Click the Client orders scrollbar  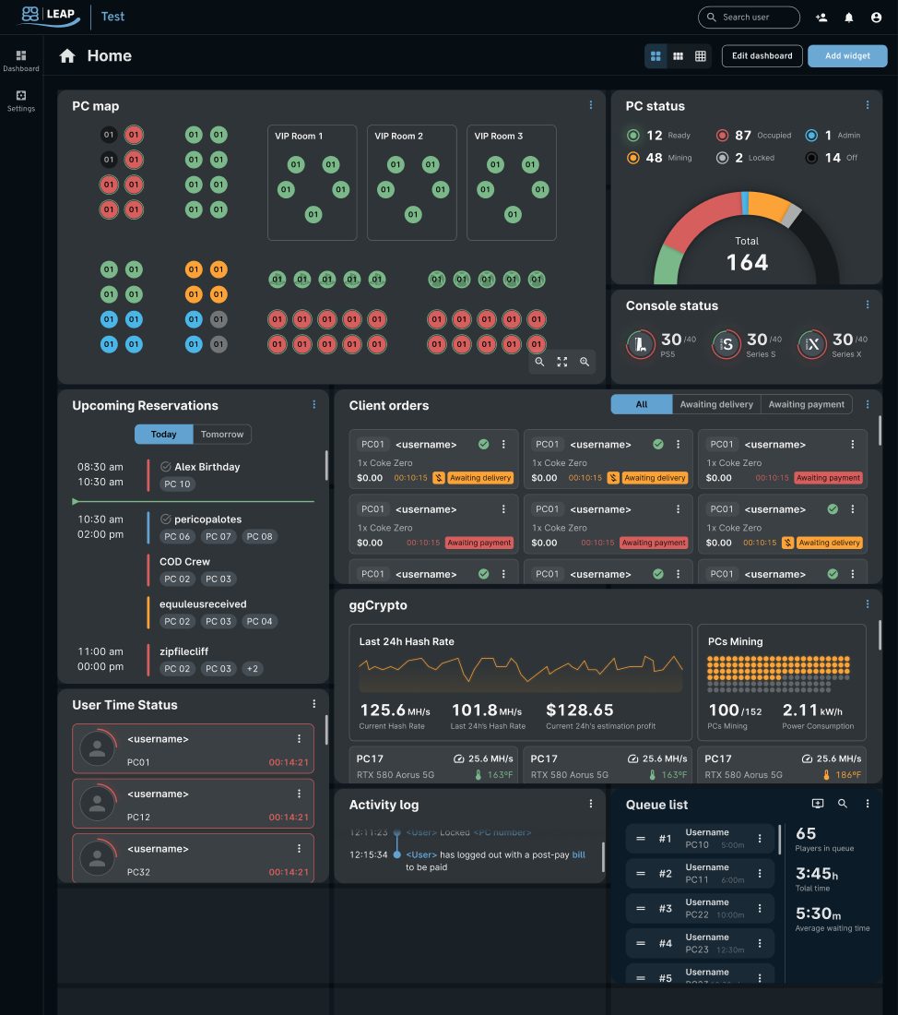[x=880, y=431]
